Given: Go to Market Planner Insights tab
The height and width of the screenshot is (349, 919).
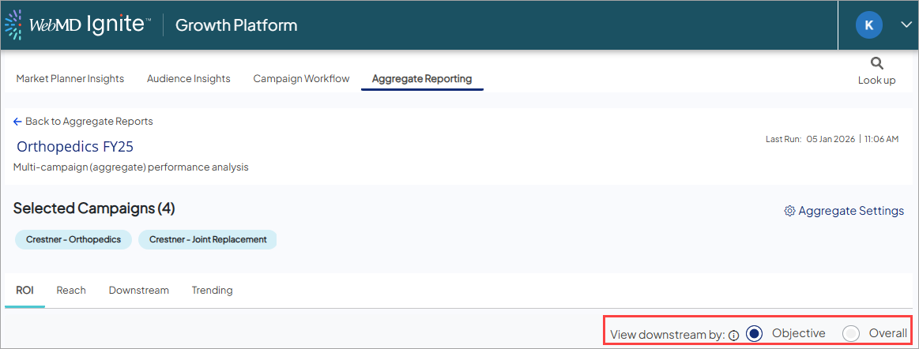Looking at the screenshot, I should pyautogui.click(x=70, y=78).
